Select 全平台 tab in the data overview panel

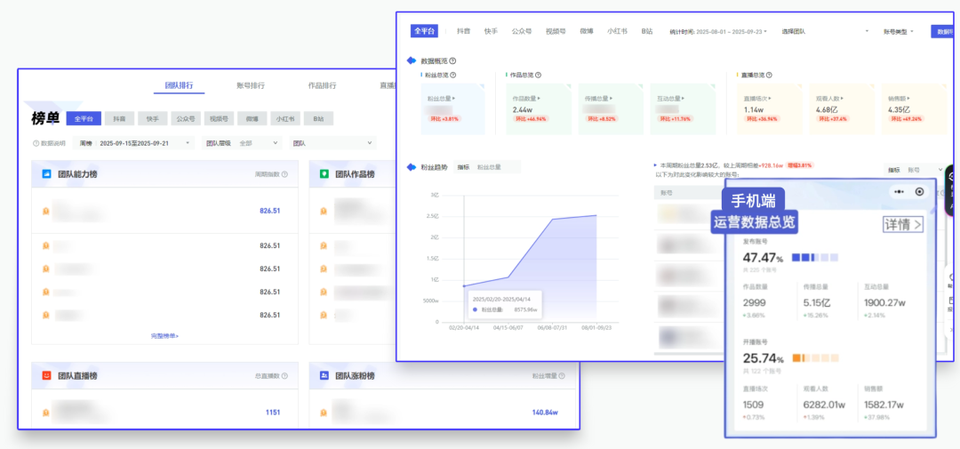coord(424,31)
